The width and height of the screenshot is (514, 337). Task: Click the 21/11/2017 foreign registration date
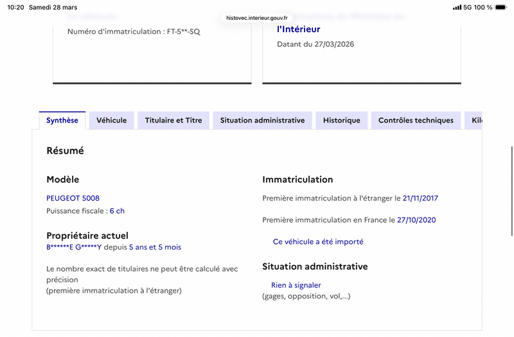pos(420,198)
